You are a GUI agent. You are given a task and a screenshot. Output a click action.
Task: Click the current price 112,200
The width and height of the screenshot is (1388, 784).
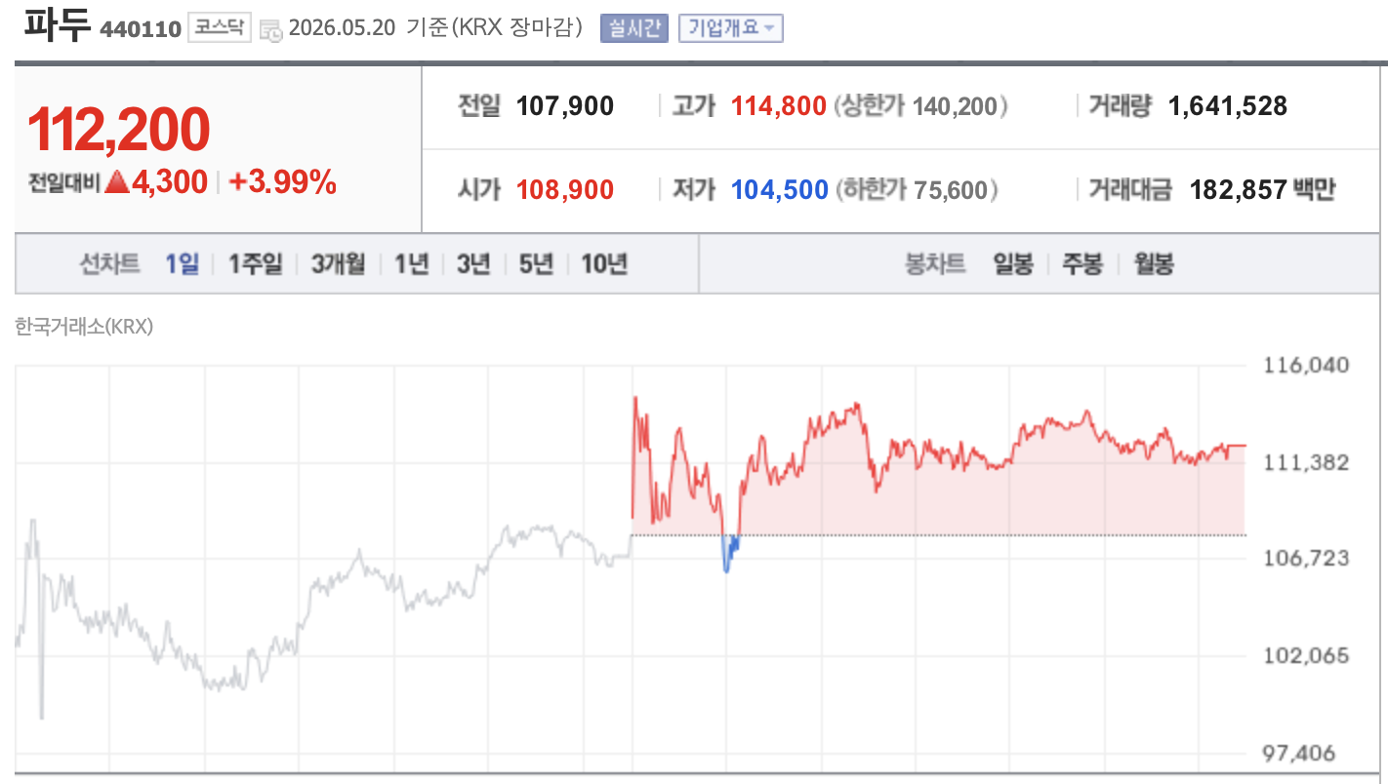click(x=118, y=130)
